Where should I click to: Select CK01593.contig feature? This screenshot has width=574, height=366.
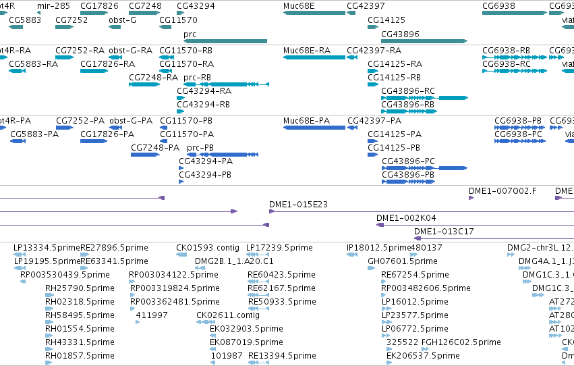coord(181,255)
